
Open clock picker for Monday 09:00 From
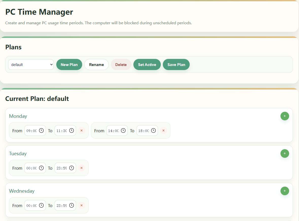41,130
